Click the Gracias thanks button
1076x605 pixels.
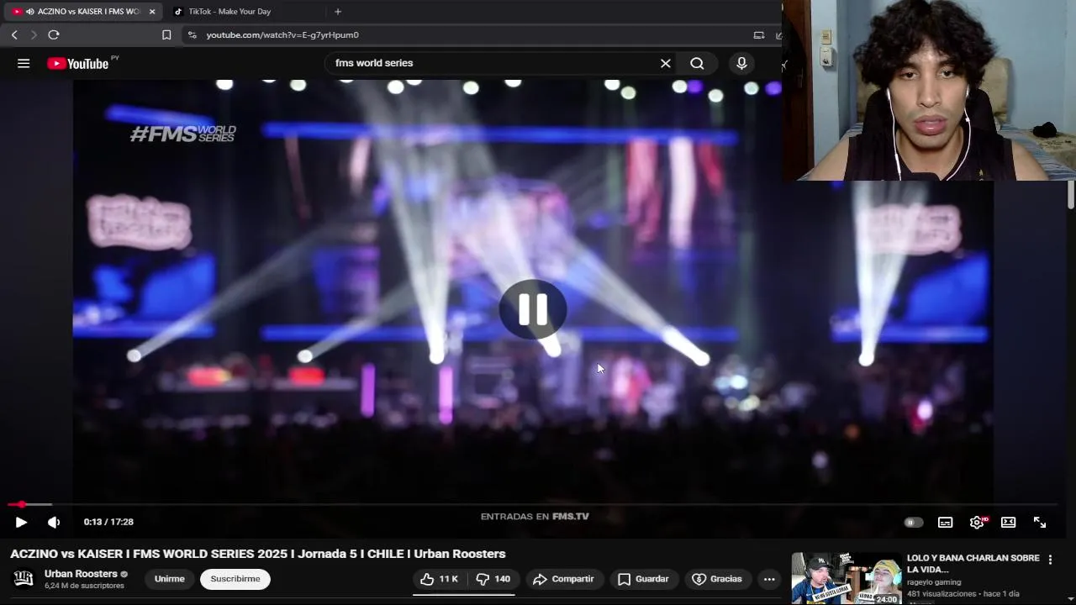coord(717,579)
